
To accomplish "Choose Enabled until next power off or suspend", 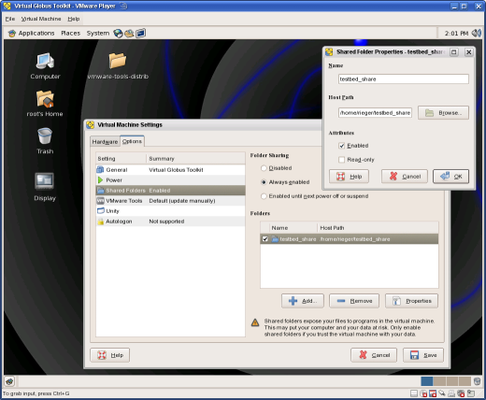I will [x=264, y=196].
